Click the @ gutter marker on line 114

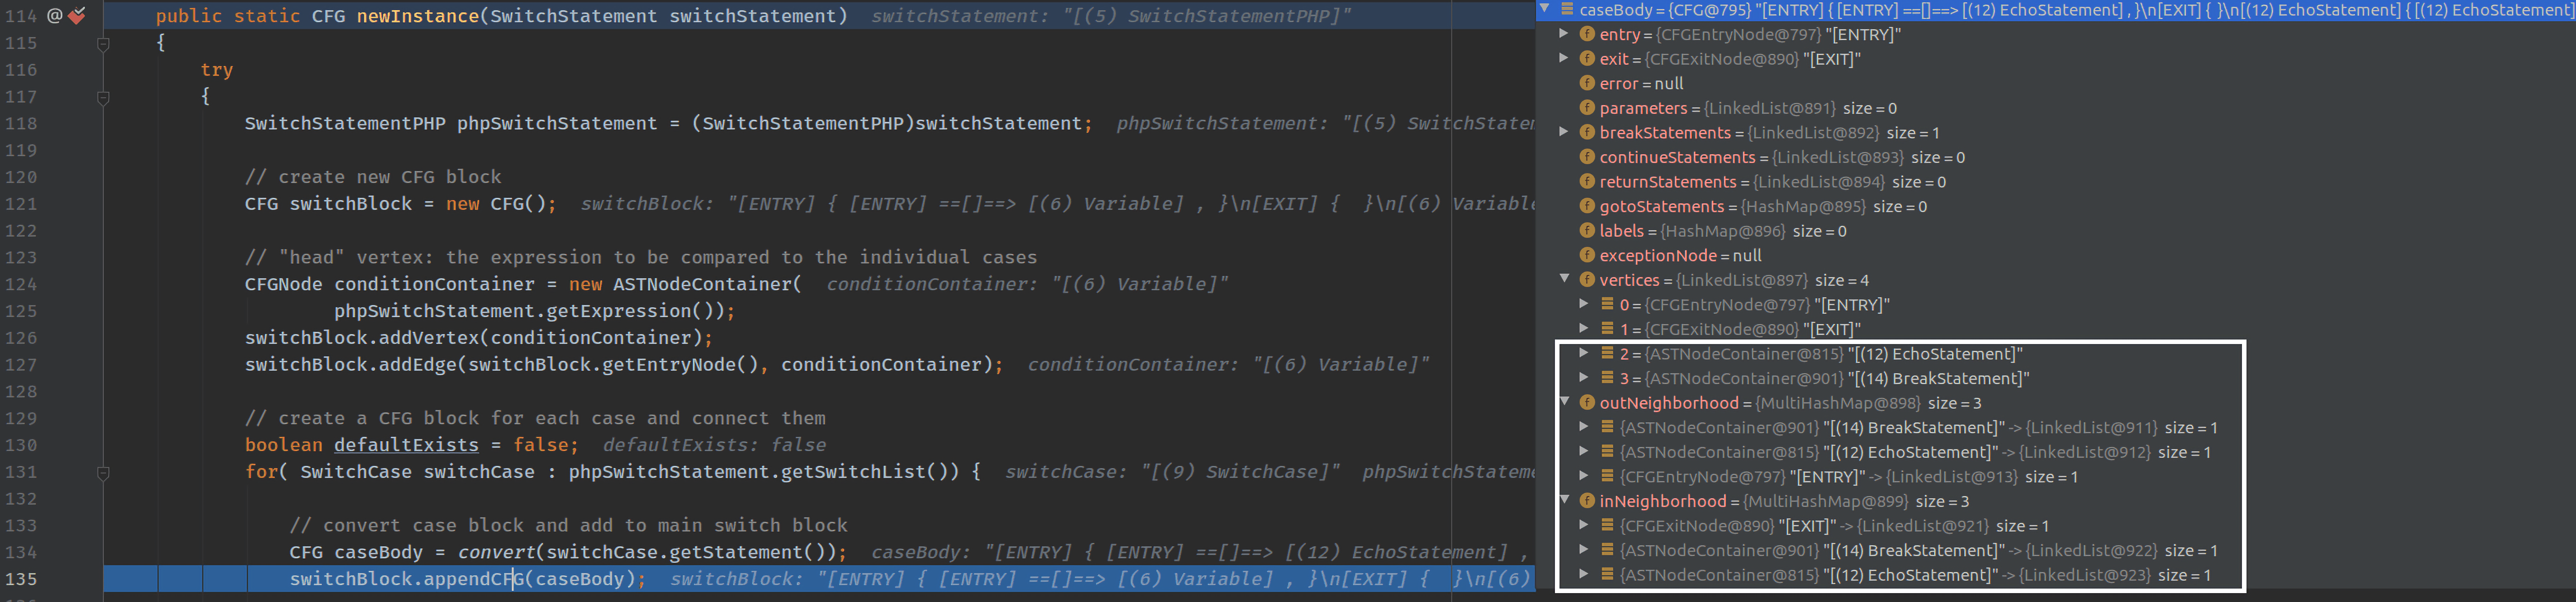pos(55,16)
